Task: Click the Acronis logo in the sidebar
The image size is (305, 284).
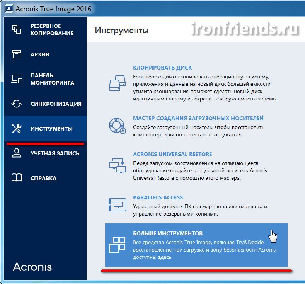Action: (x=32, y=267)
